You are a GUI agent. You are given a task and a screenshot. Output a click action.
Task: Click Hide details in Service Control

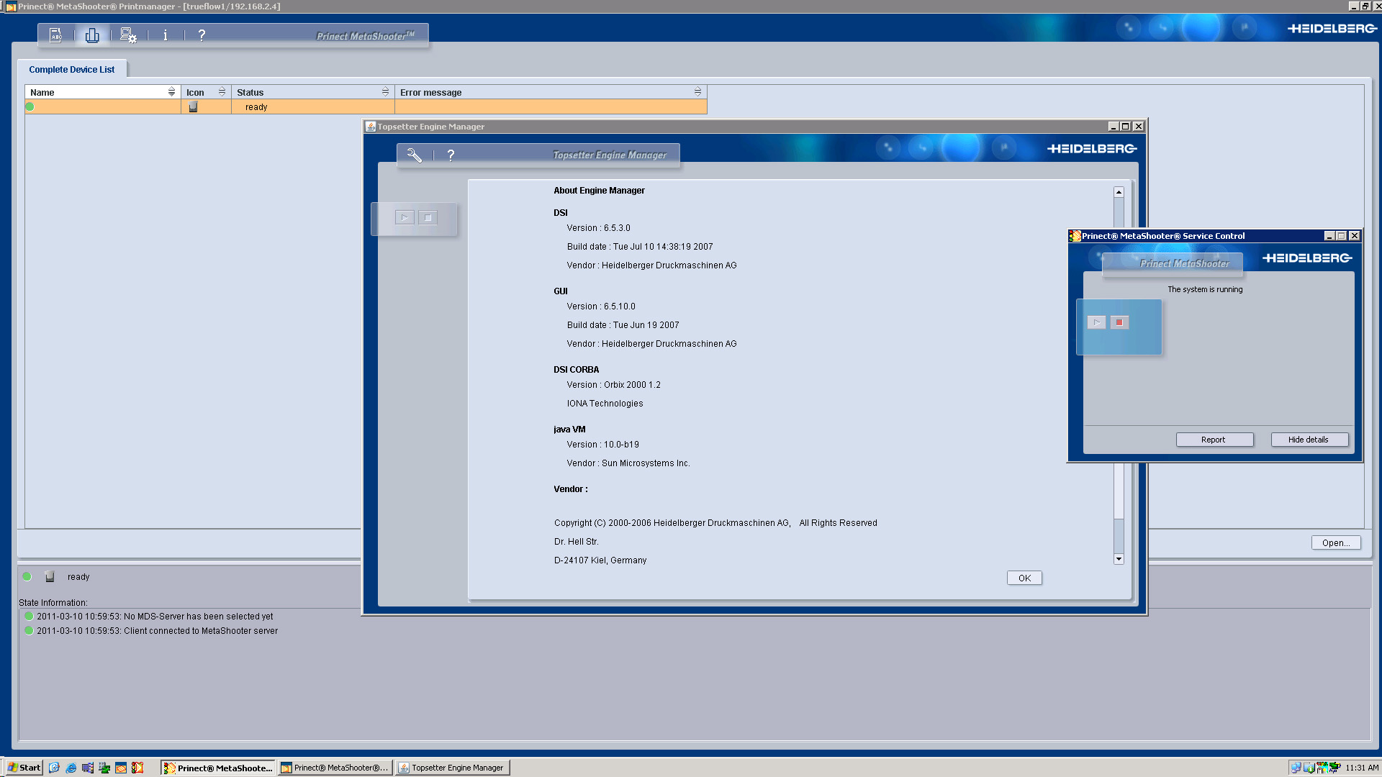[x=1309, y=440]
